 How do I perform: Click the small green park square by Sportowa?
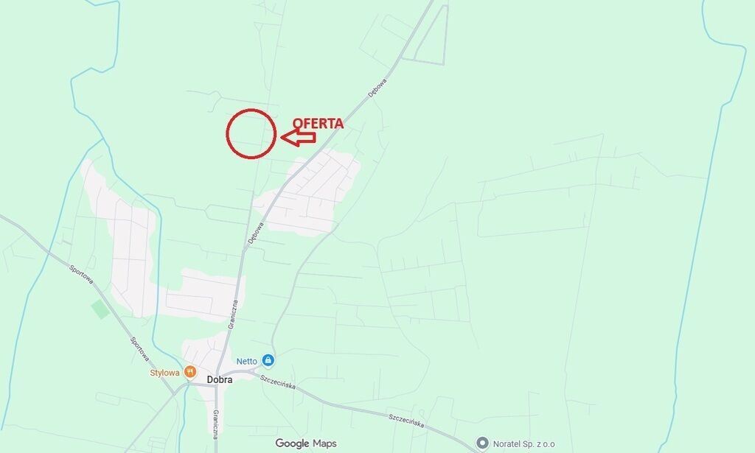click(101, 309)
